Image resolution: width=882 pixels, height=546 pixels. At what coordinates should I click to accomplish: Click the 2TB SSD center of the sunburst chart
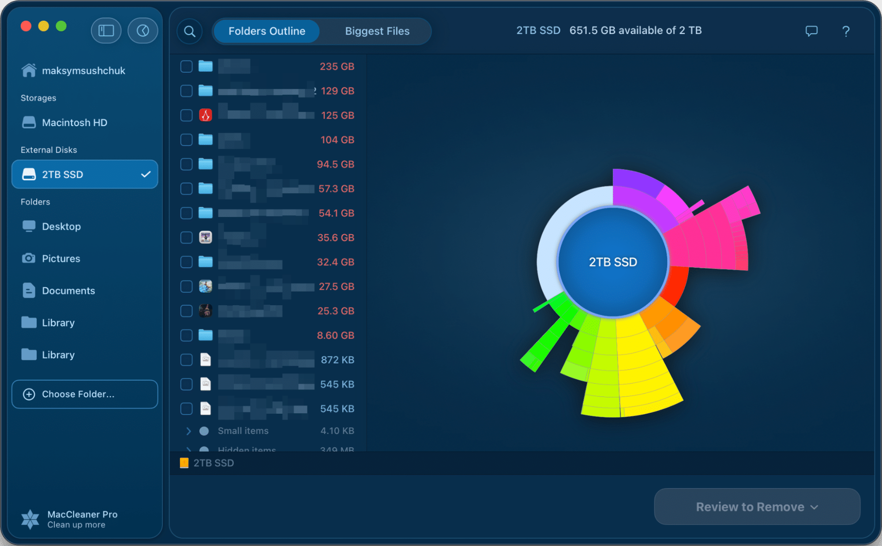click(x=612, y=262)
